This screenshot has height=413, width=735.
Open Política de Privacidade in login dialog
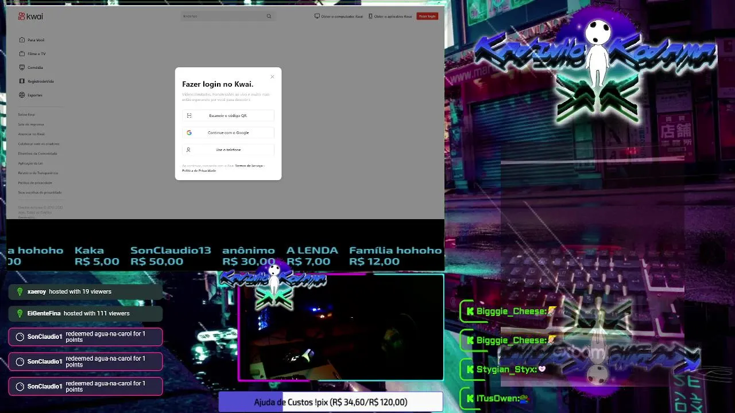(x=199, y=170)
